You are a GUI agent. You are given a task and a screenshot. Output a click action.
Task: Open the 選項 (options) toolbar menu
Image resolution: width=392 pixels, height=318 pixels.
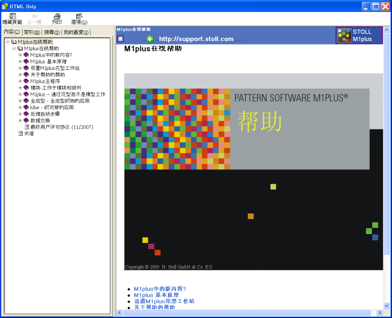click(x=79, y=17)
